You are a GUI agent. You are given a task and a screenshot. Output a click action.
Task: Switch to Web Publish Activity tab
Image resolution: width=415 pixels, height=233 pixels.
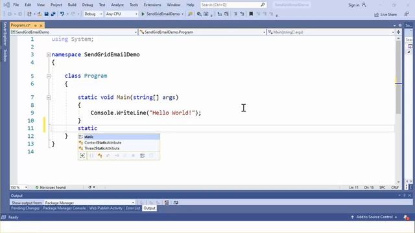(x=106, y=208)
